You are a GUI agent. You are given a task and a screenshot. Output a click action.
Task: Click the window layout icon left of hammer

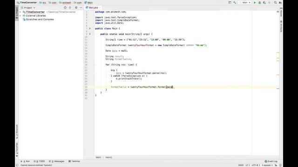[x=230, y=3]
